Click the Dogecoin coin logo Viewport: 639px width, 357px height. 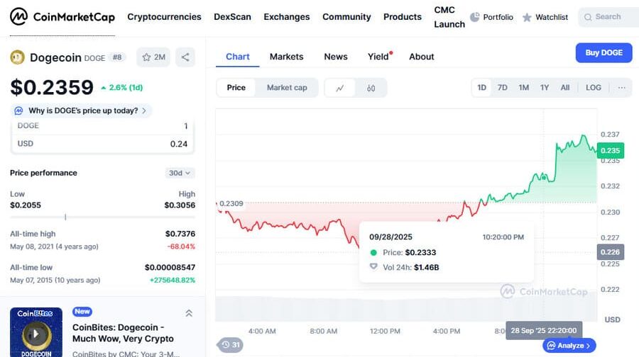pos(18,57)
